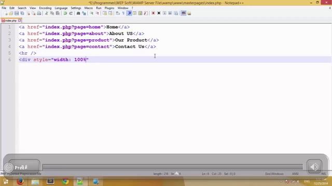Undo the last edit via the toolbar
The image size is (332, 186).
pos(65,13)
